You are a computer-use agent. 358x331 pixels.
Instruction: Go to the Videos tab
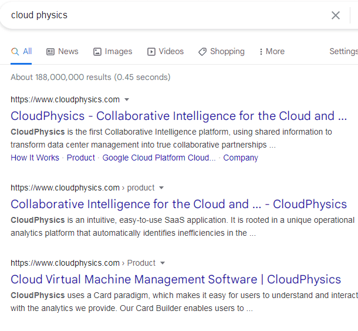(x=166, y=52)
